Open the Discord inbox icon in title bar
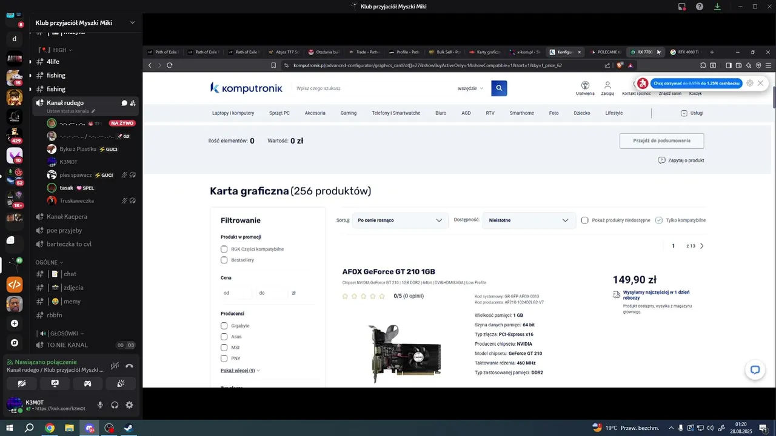 pos(682,7)
